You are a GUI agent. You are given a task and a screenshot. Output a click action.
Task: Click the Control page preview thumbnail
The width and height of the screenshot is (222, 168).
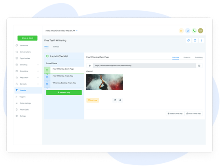(105, 82)
